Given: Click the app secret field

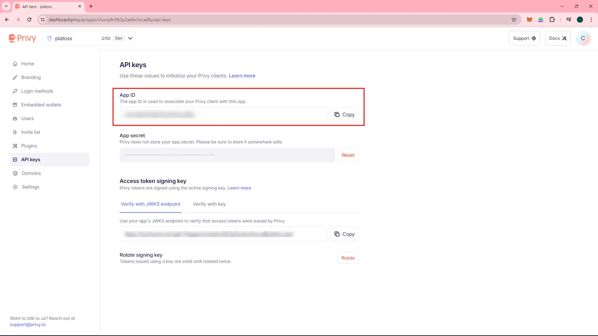Looking at the screenshot, I should (x=227, y=155).
